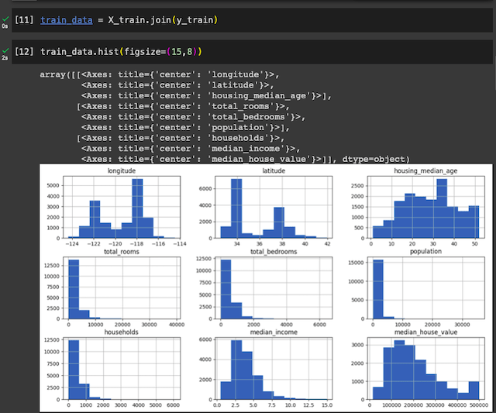Click the latitude histogram title
This screenshot has width=496, height=413.
pyautogui.click(x=274, y=170)
